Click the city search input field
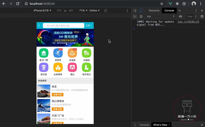This screenshot has height=127, width=205. [64, 26]
